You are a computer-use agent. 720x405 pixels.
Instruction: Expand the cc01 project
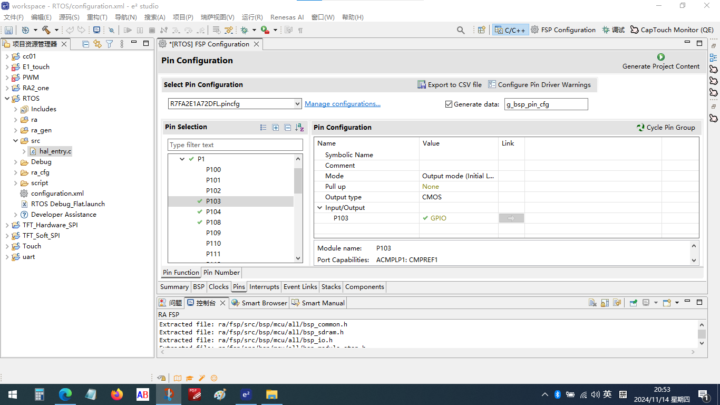(x=7, y=56)
